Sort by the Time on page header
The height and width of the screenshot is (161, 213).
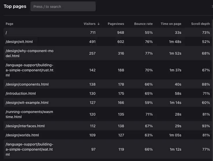point(171,24)
